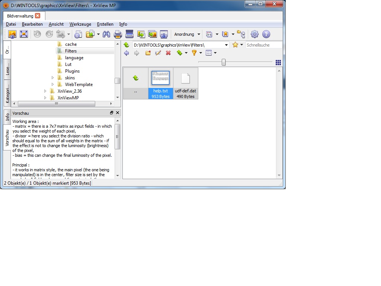
Task: Open favorites star dropdown arrow
Action: click(241, 45)
